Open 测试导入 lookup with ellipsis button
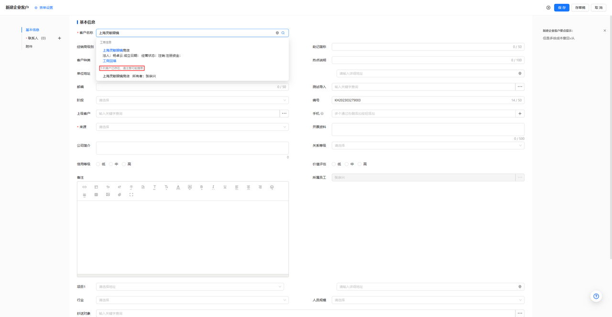This screenshot has width=612, height=317. click(520, 87)
